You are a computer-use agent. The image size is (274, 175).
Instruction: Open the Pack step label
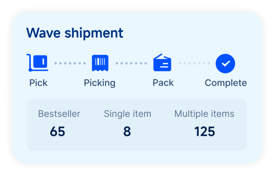click(x=163, y=83)
